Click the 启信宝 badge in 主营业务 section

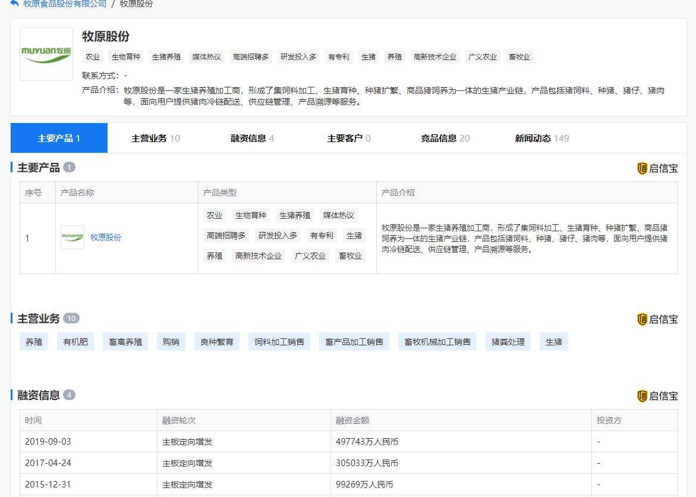coord(657,319)
